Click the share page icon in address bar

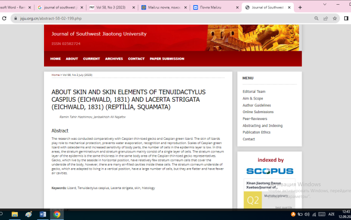click(x=325, y=18)
